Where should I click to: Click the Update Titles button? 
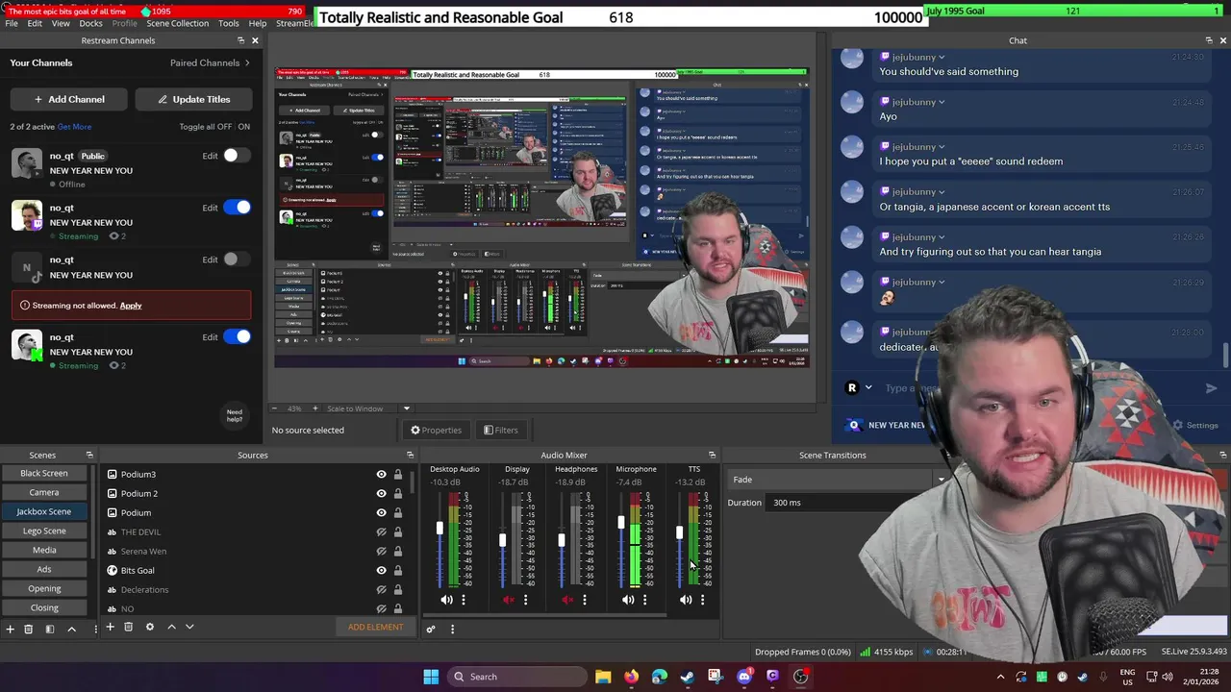pos(193,99)
